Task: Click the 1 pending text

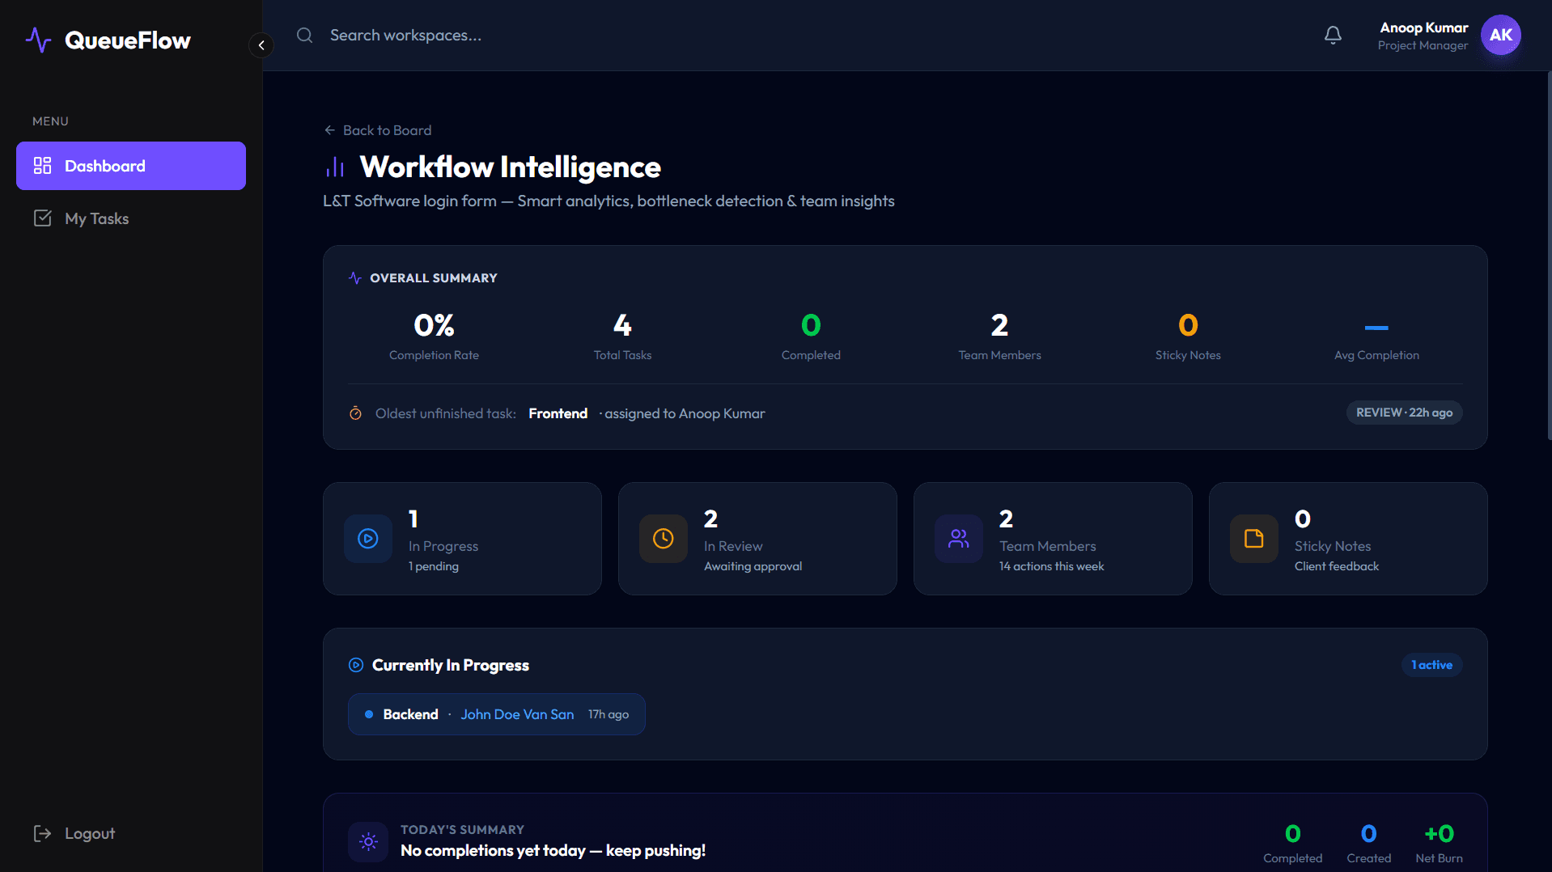Action: tap(434, 566)
